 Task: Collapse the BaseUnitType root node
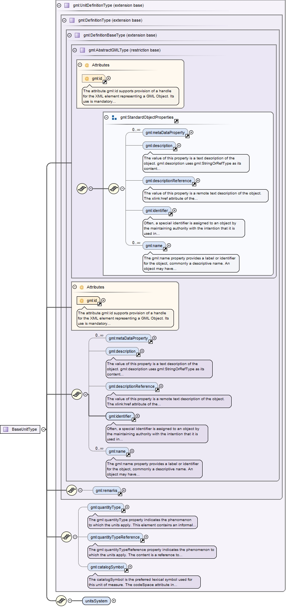pyautogui.click(x=44, y=429)
